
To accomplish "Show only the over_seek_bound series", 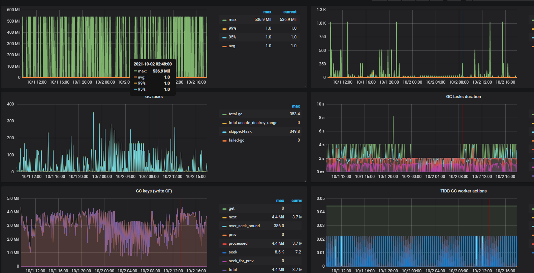I will [244, 226].
